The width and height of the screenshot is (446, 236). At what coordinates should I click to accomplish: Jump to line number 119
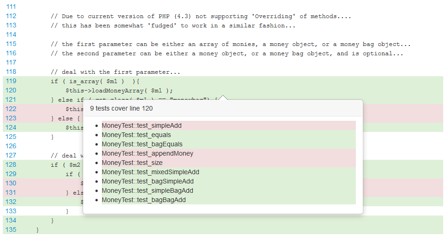[11, 81]
